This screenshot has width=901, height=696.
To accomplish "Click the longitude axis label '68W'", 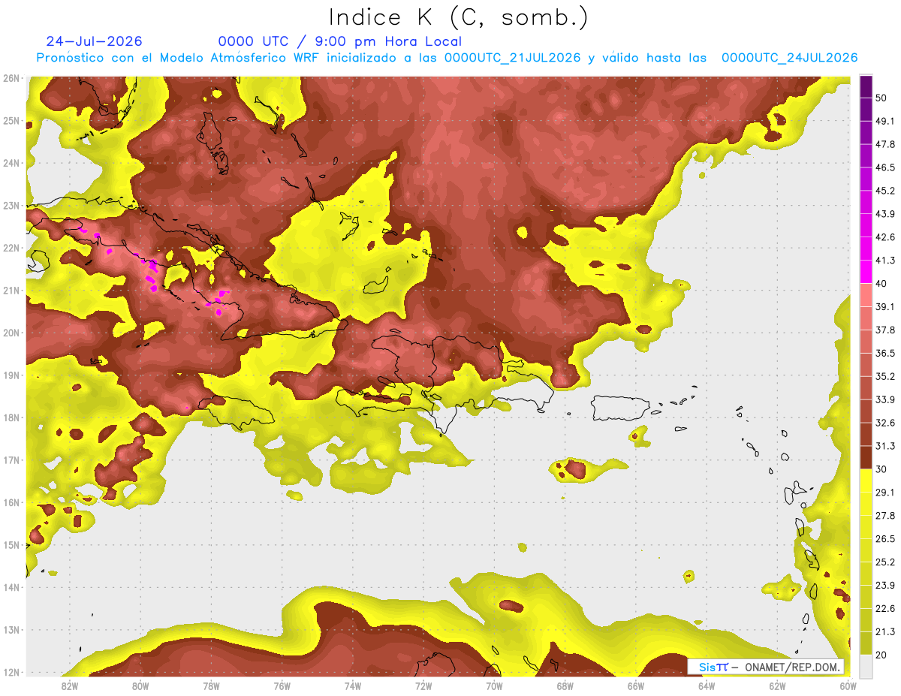I will click(565, 685).
